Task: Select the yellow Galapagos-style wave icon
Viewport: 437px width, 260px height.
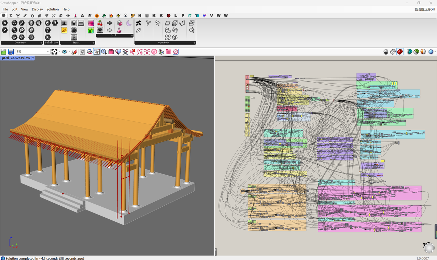Action: click(64, 30)
